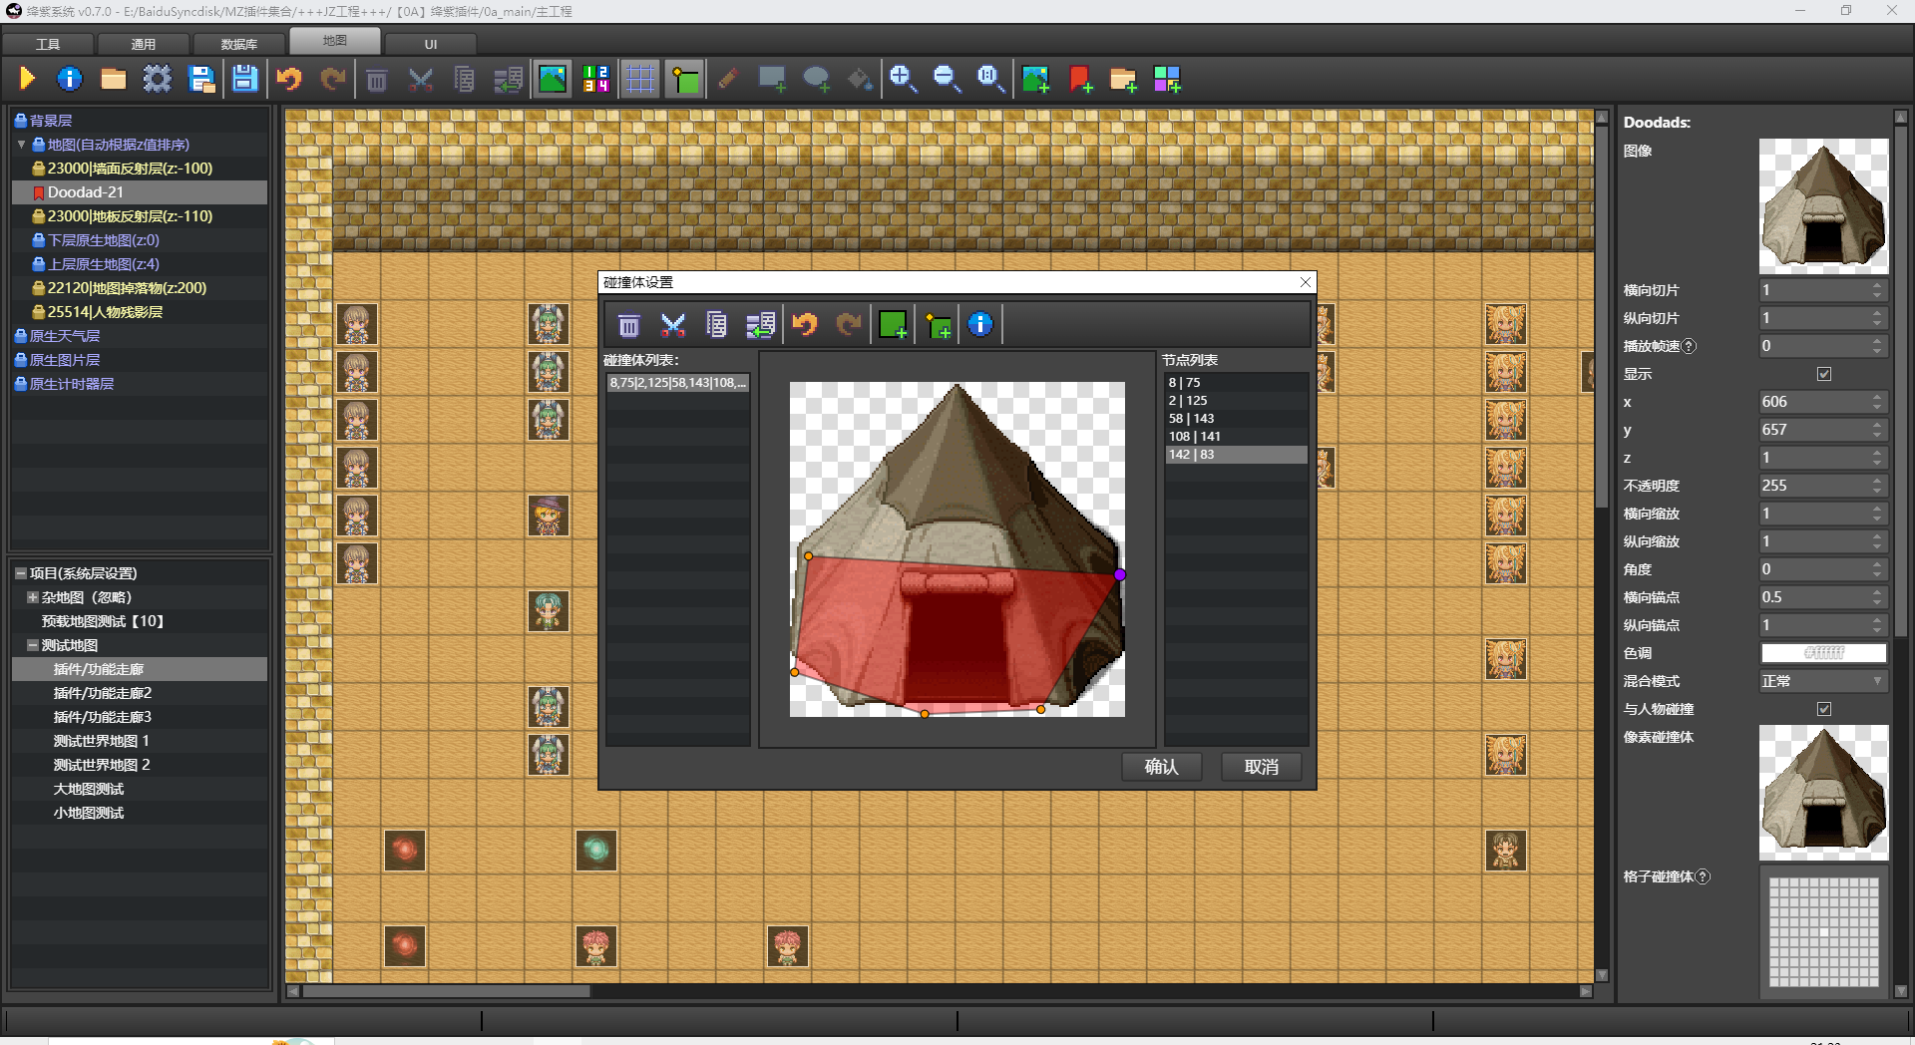Toggle the grid display icon in main toolbar
Screen dimensions: 1915x1045
point(639,79)
